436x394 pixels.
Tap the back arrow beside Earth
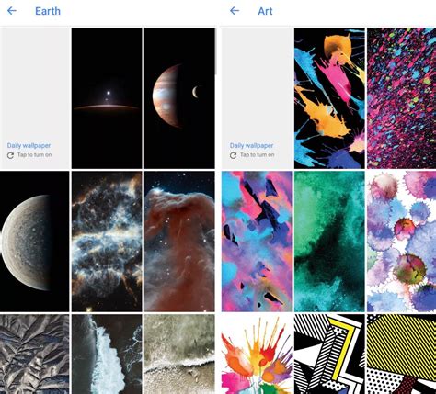pos(12,11)
